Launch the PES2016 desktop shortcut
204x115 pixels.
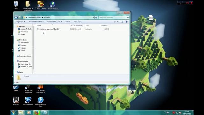coord(40,5)
